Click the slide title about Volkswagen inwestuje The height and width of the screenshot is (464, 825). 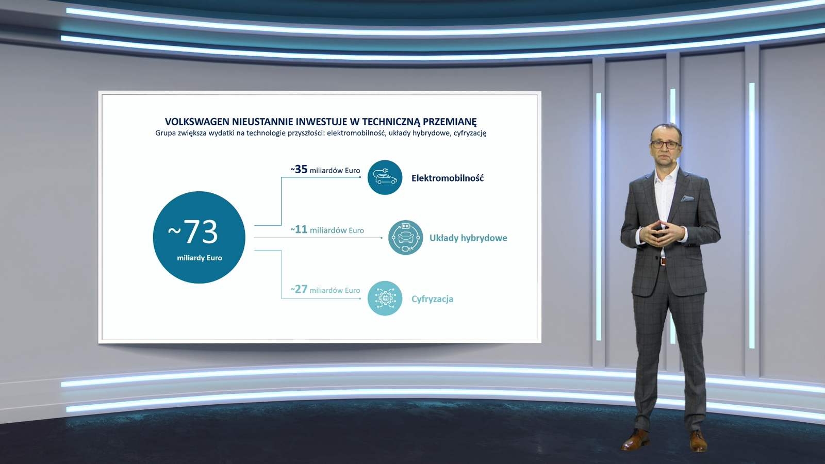(x=321, y=122)
